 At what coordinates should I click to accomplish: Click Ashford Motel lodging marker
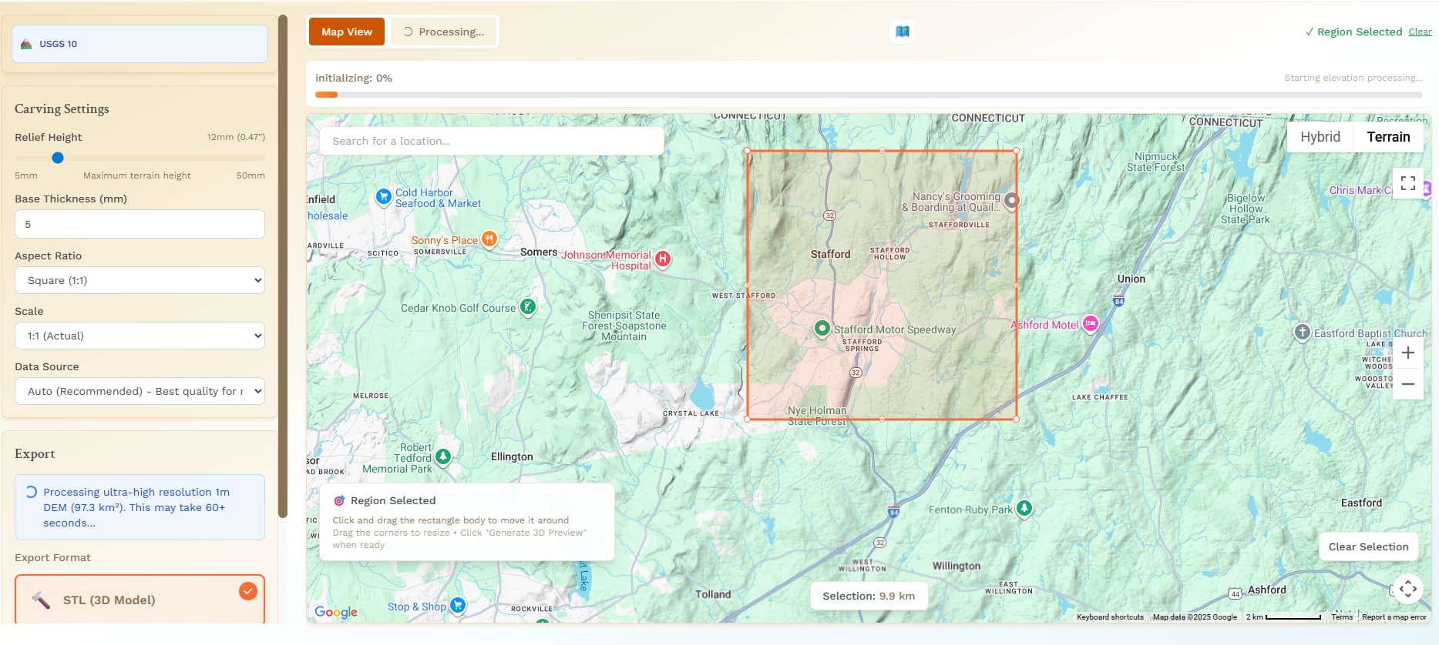(x=1090, y=324)
